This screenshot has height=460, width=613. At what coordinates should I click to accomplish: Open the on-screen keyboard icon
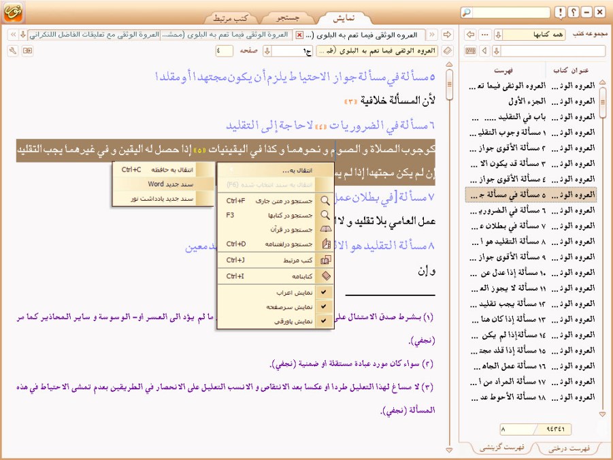[x=471, y=51]
